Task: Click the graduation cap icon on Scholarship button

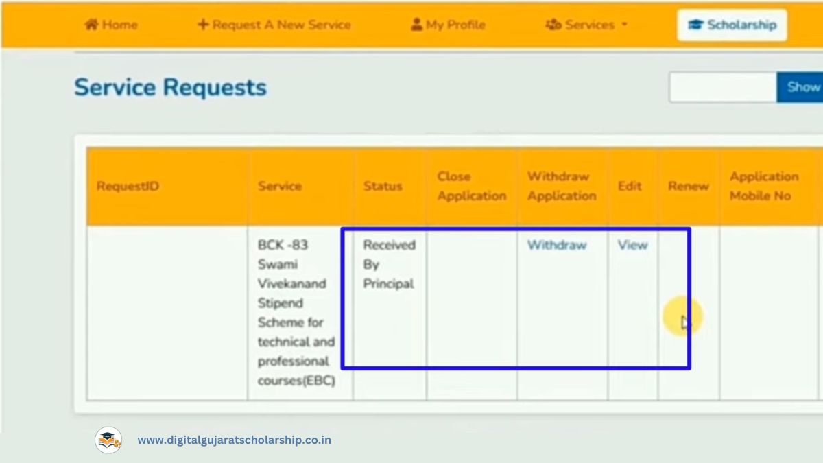Action: [x=698, y=24]
